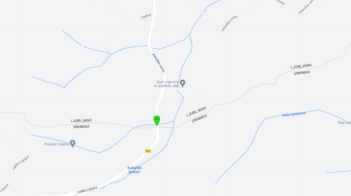This screenshot has width=351, height=196.
Task: Click the Vrhniška cesta label on main road
Action: pyautogui.click(x=158, y=63)
